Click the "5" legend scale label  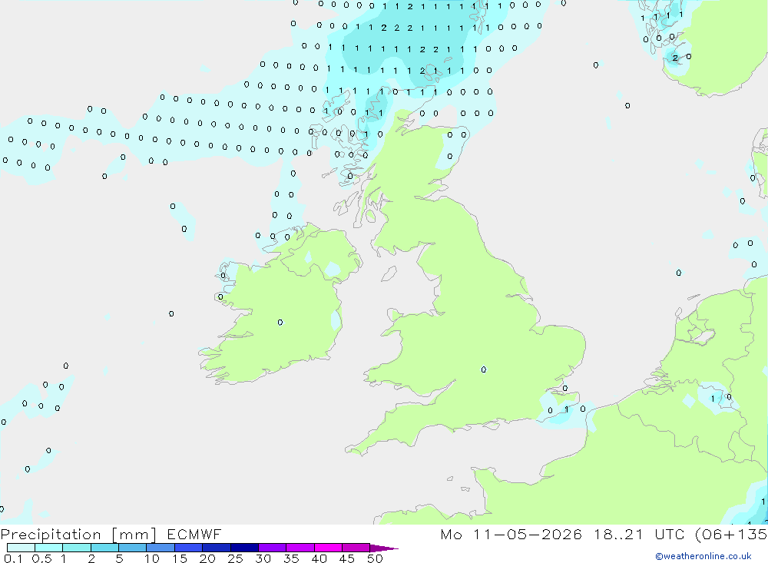(119, 558)
